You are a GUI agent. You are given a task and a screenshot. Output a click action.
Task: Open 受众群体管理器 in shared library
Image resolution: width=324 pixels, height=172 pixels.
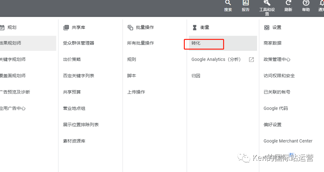pyautogui.click(x=79, y=43)
